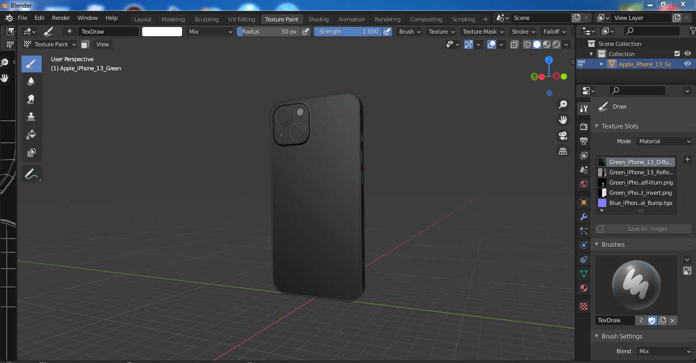Open the Edit menu

(39, 18)
